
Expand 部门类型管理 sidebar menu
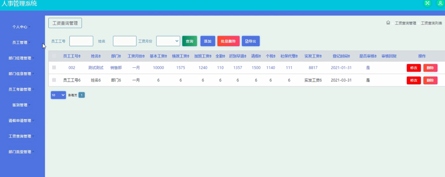tap(21, 152)
